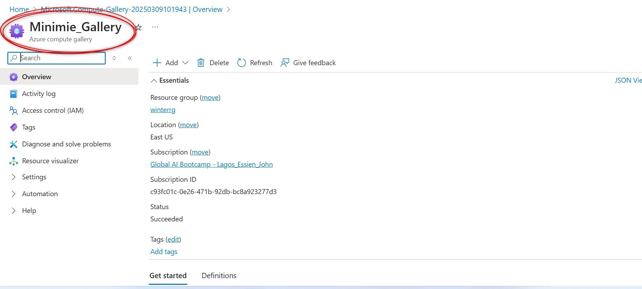This screenshot has height=289, width=642.
Task: Select the subscription ID value text
Action: [x=214, y=192]
